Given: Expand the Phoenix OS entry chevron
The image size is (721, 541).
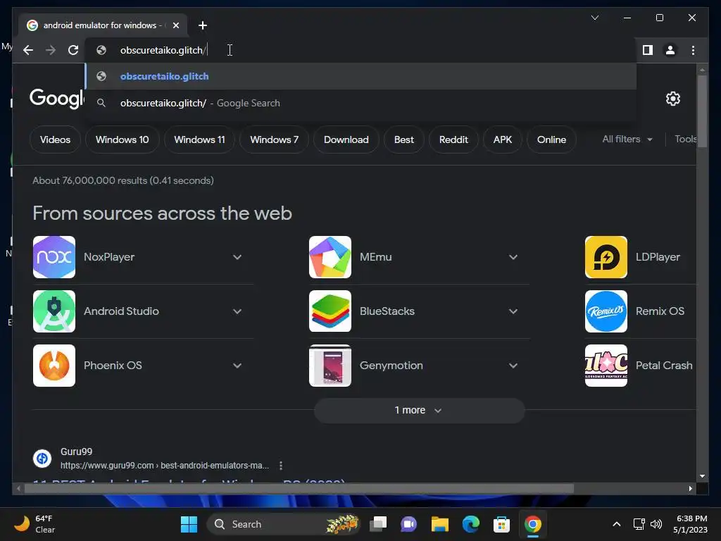Looking at the screenshot, I should pyautogui.click(x=237, y=366).
